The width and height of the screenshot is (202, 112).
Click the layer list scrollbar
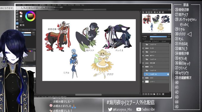(x=170, y=68)
